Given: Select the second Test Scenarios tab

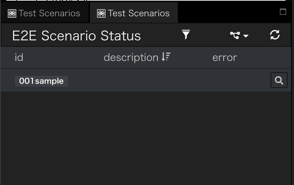Looking at the screenshot, I should [134, 13].
